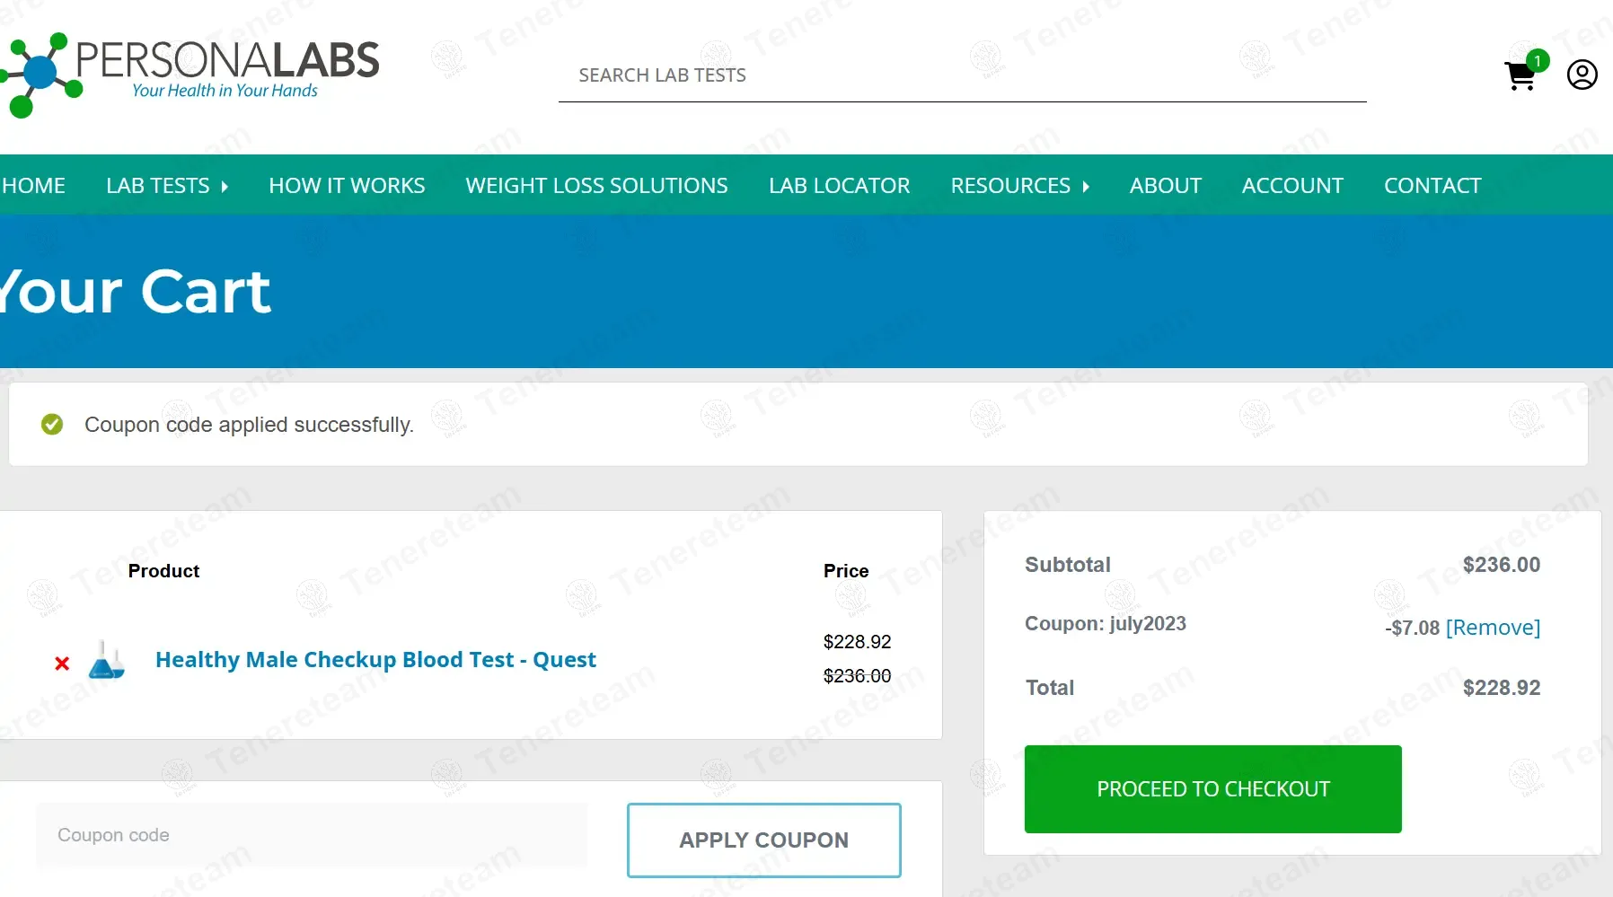Select the Total amount $228.92 in summary
Screen dimensions: 1613x897
click(x=1501, y=688)
